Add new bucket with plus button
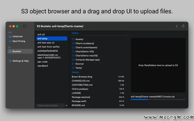This screenshot has height=121, width=194. coord(67,106)
